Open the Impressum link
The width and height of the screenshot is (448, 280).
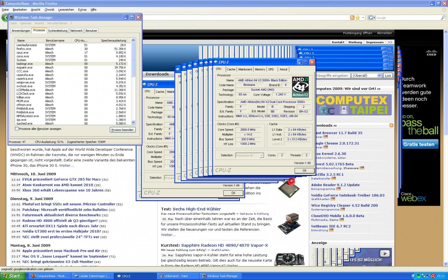coord(375,42)
